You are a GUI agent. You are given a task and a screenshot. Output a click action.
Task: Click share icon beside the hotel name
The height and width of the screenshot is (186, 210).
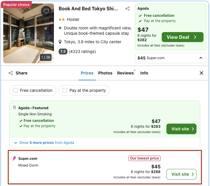click(x=128, y=9)
